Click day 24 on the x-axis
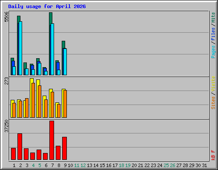This screenshot has width=218, height=170. pos(160,165)
